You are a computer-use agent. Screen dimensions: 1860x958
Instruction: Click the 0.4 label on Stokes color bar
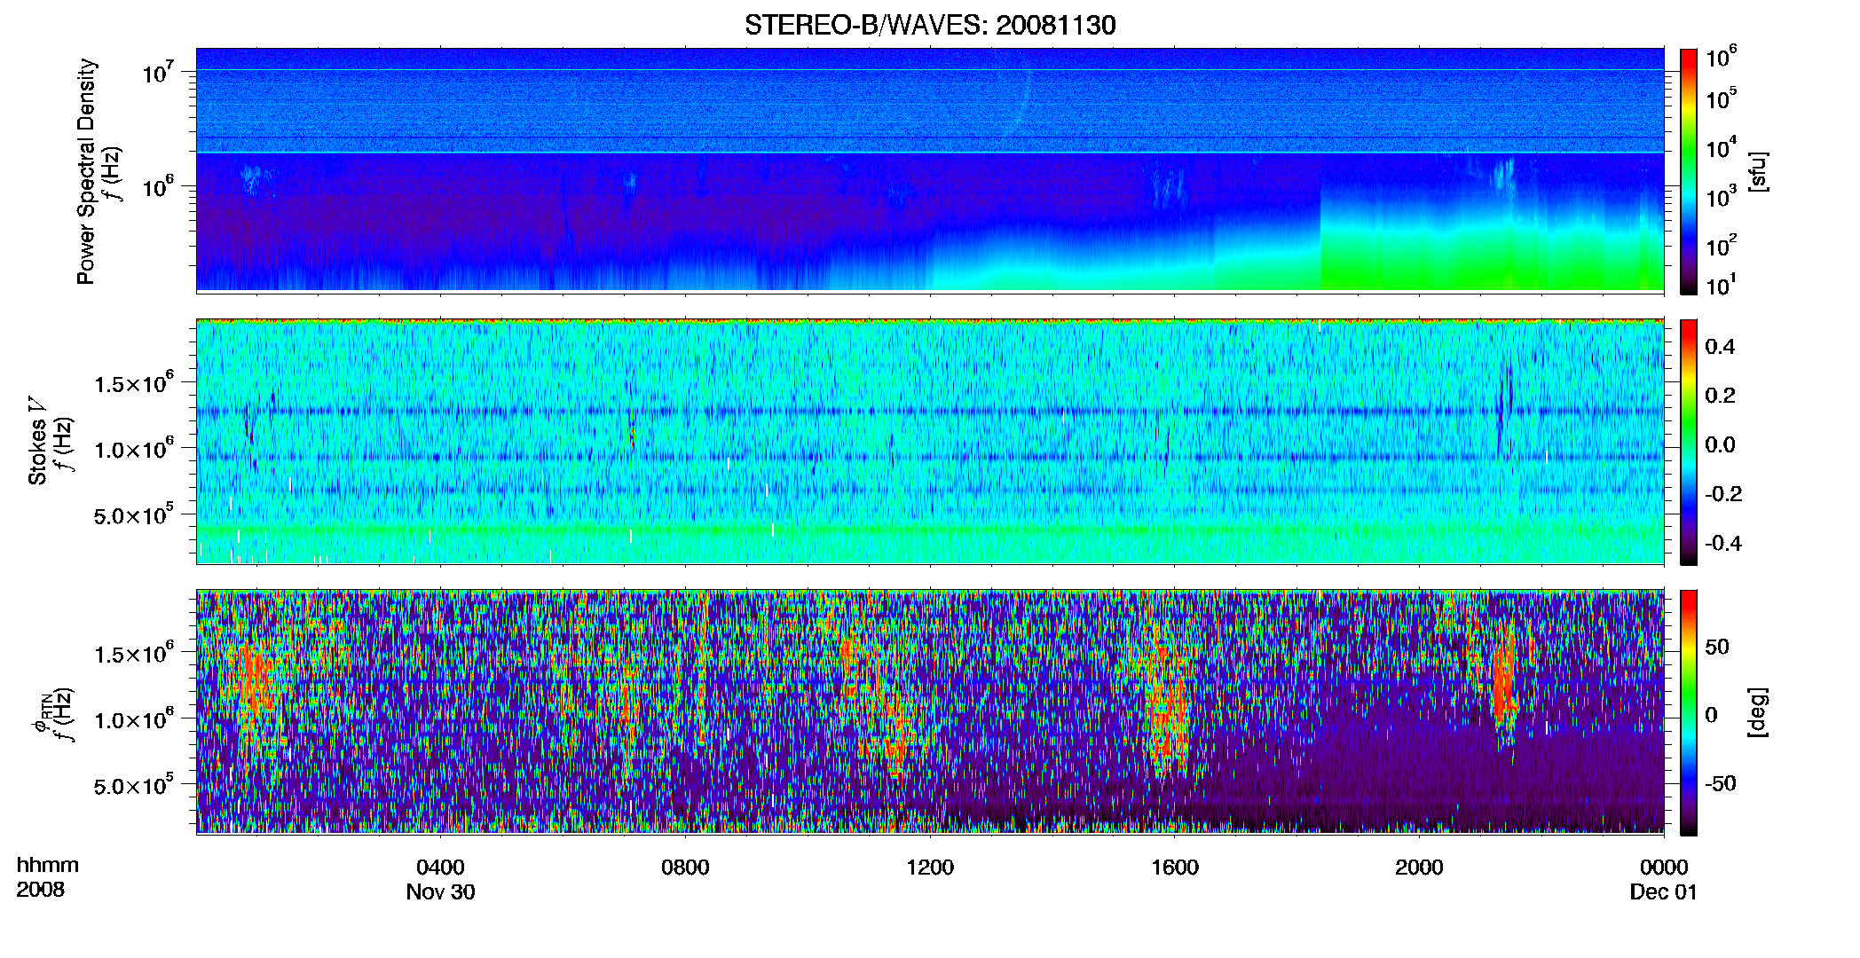pos(1720,347)
